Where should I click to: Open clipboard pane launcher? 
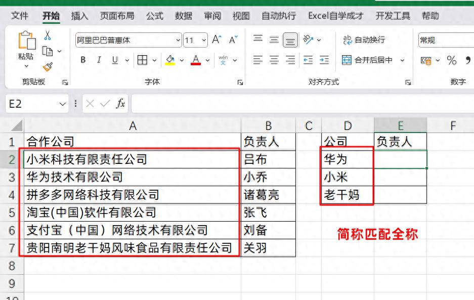click(x=65, y=82)
